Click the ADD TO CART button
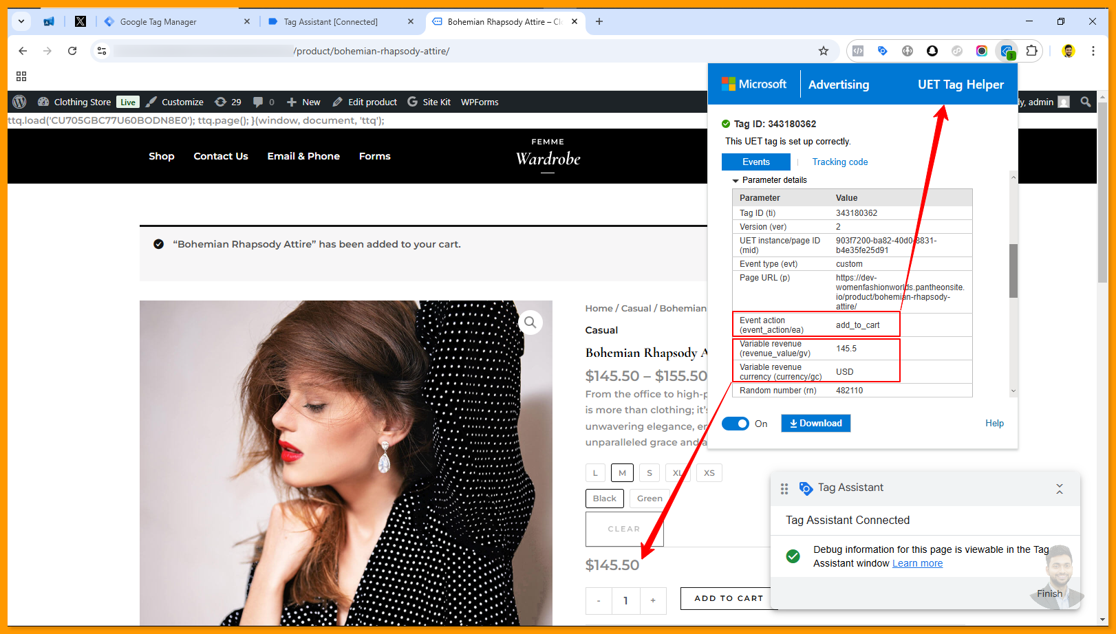1116x634 pixels. pyautogui.click(x=728, y=598)
